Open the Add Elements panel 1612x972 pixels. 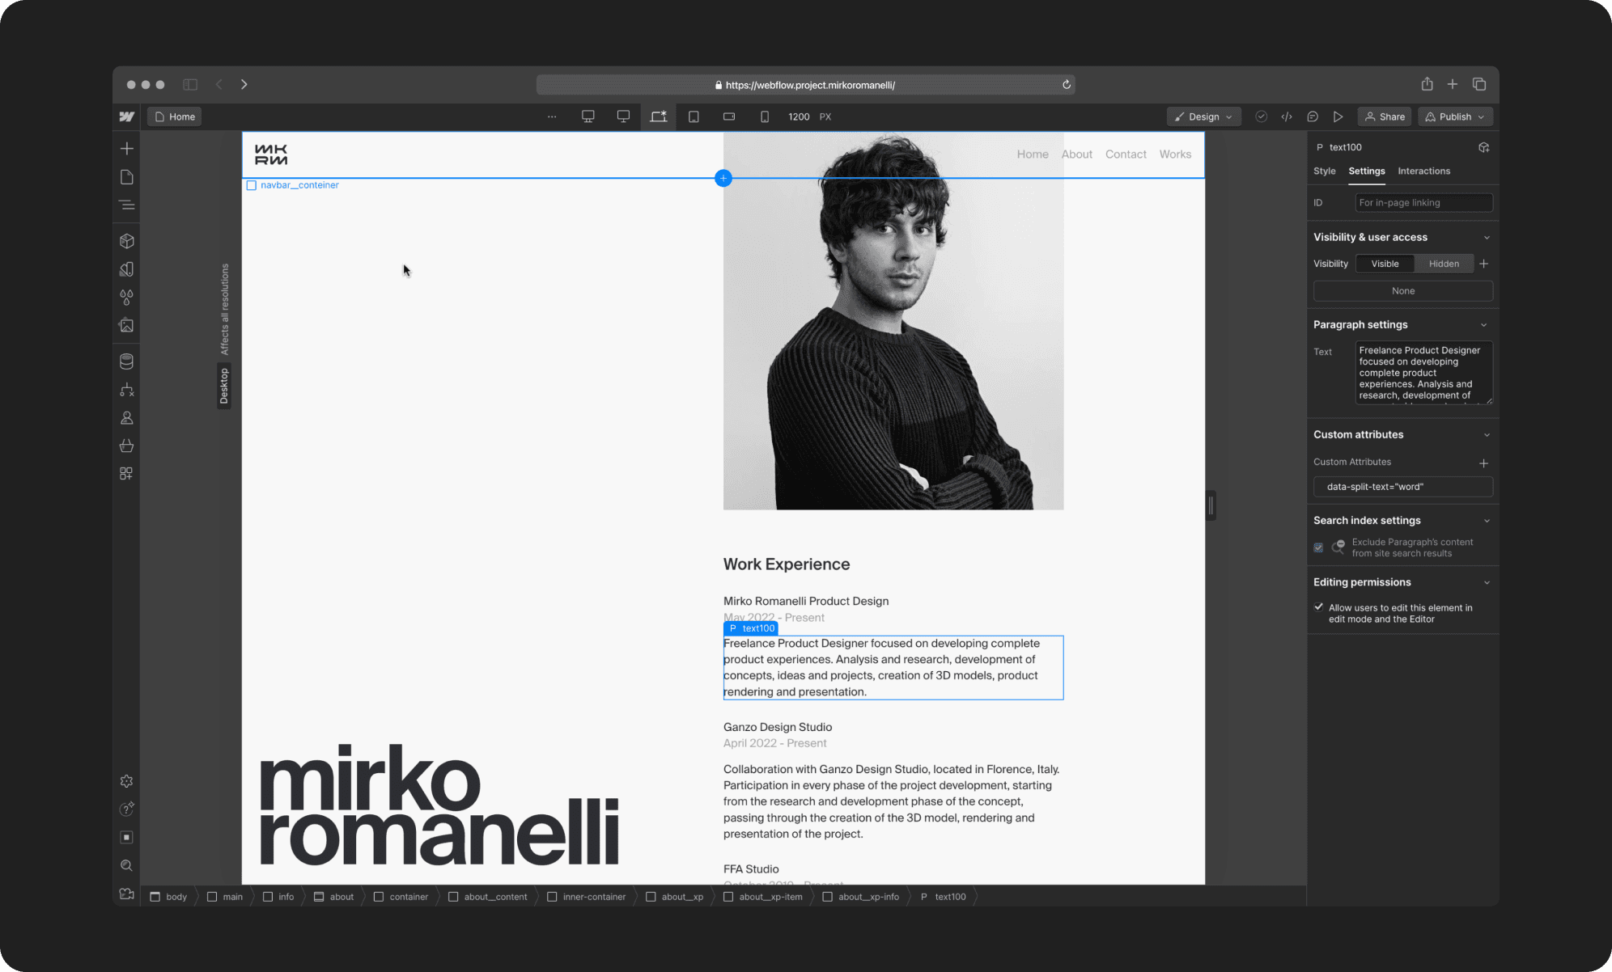(x=126, y=148)
